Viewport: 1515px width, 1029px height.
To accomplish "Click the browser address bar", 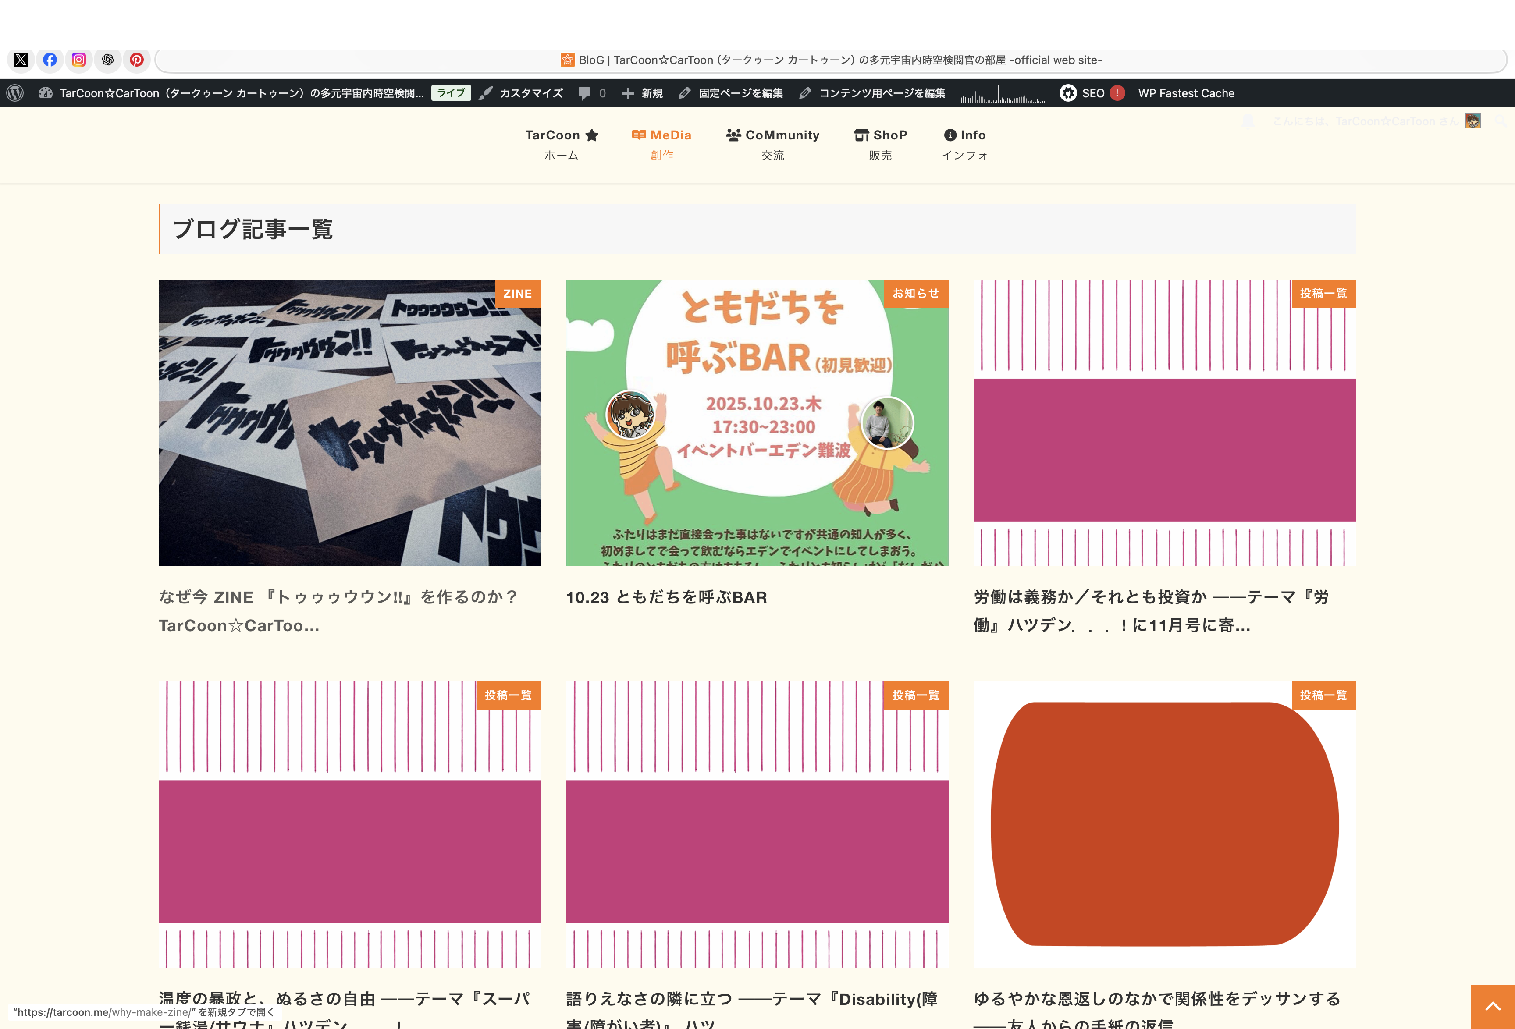I will (831, 60).
